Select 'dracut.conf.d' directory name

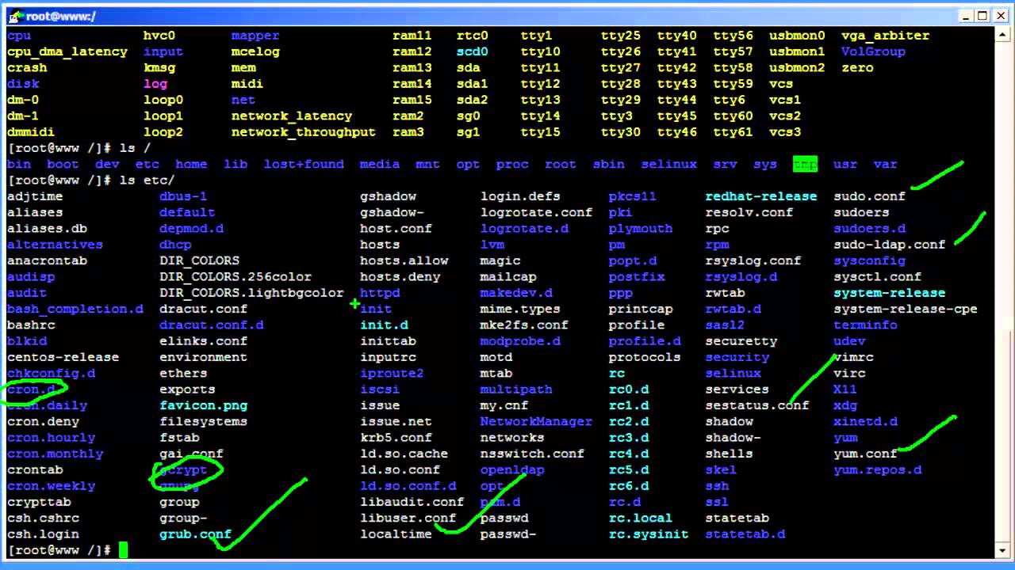(x=212, y=325)
